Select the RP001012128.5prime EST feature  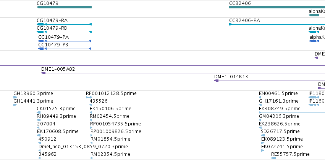point(89,97)
